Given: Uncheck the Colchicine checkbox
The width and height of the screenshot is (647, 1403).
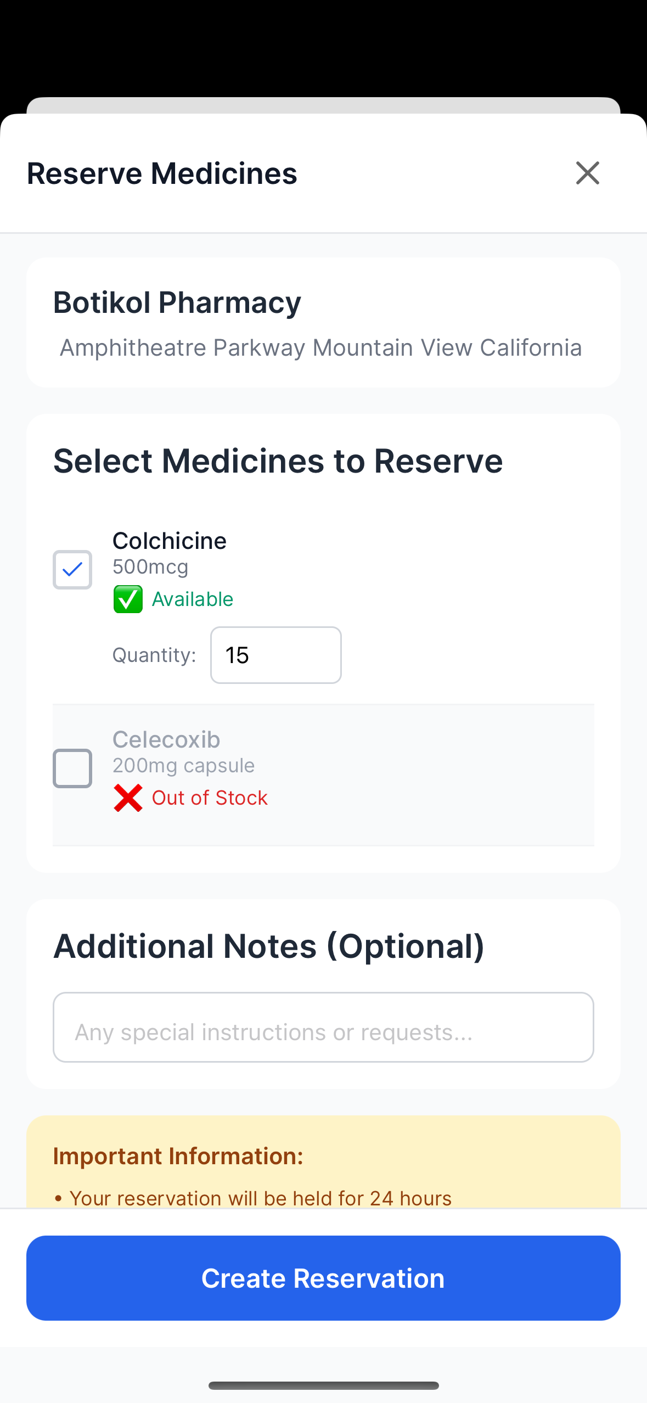Looking at the screenshot, I should coord(72,570).
